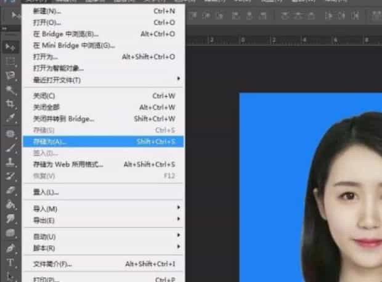382x282 pixels.
Task: Select the Crop tool
Action: point(10,104)
